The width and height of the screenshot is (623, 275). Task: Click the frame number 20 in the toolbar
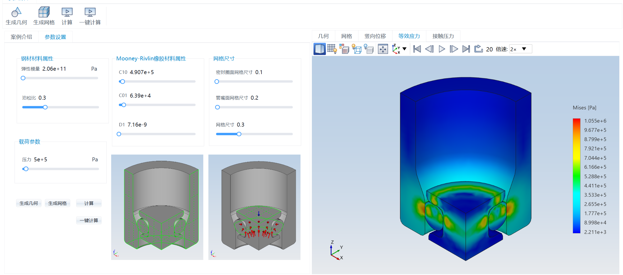[x=489, y=49]
